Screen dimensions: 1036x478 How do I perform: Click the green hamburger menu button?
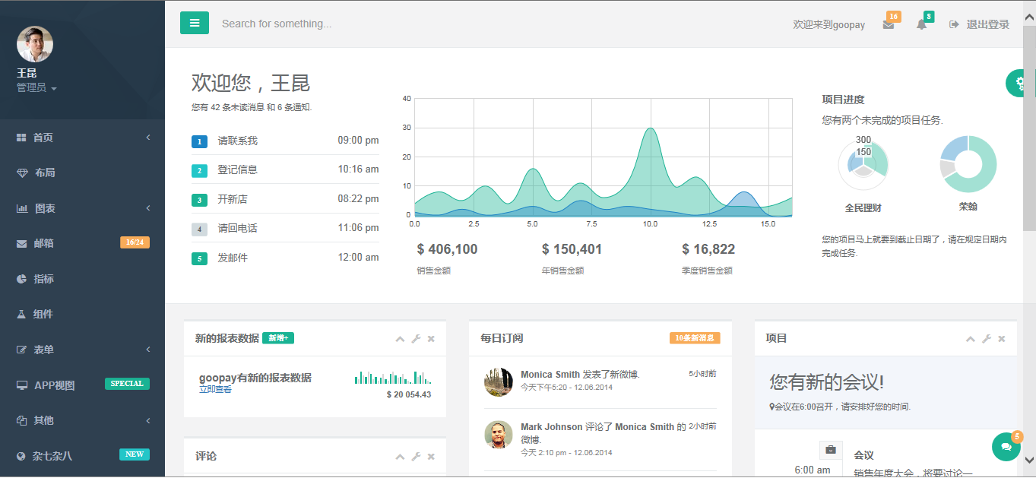[x=195, y=24]
